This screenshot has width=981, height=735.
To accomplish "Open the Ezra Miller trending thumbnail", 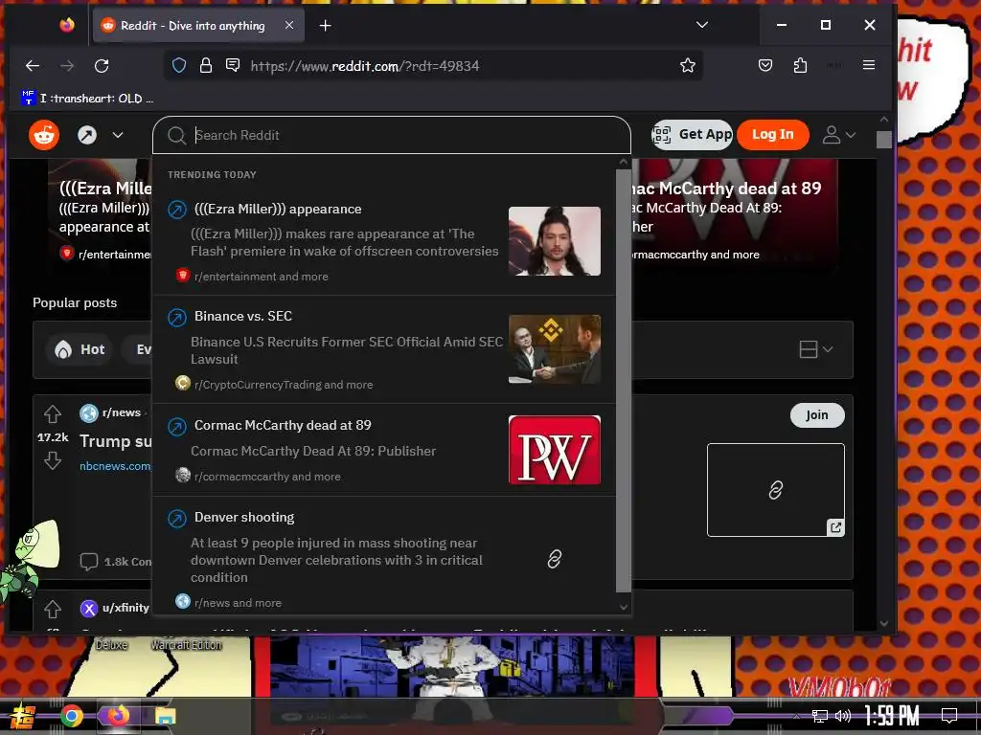I will pos(555,241).
